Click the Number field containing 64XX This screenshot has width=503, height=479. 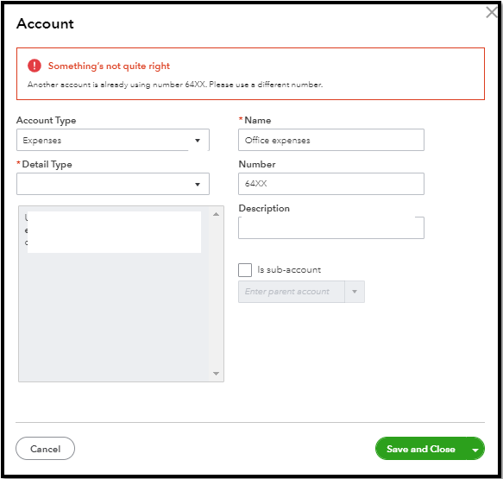tap(331, 184)
